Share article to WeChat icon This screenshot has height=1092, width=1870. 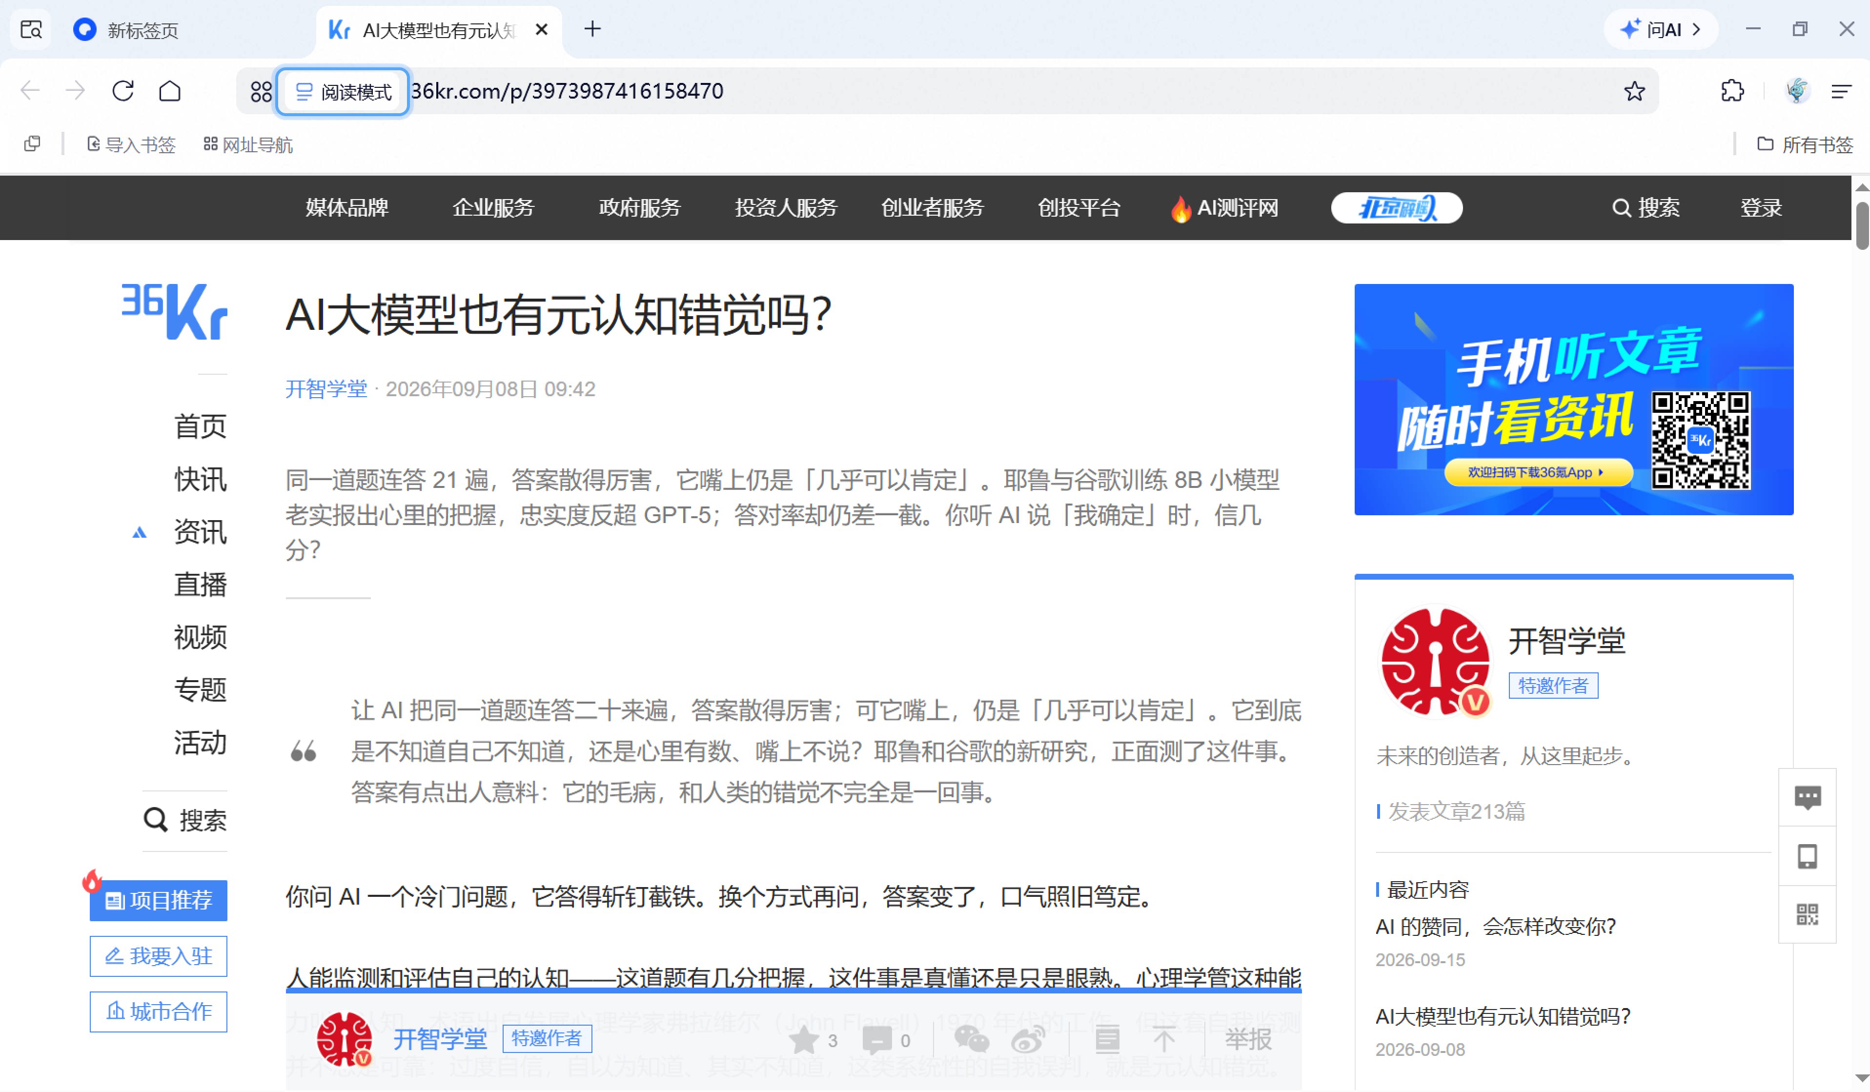pos(972,1040)
